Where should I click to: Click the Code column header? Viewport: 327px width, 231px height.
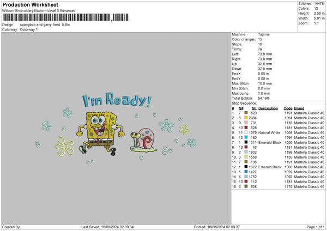click(x=288, y=108)
